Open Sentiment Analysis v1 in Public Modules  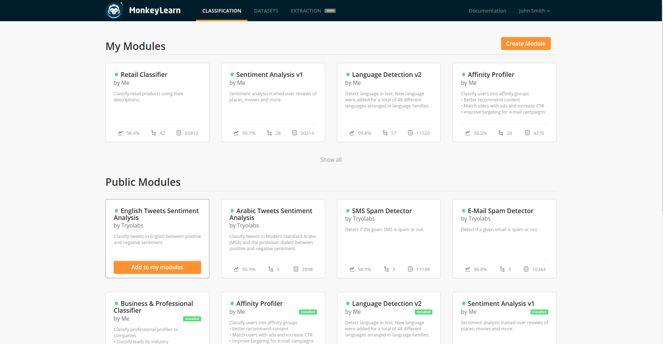(501, 303)
